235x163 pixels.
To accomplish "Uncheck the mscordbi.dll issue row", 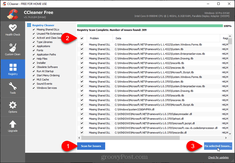I will [82, 132].
